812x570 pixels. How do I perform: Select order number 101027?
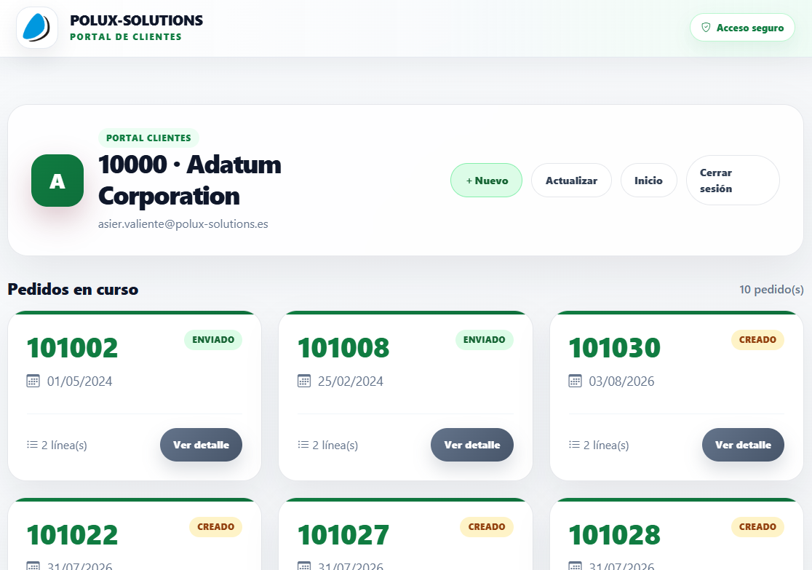[343, 535]
